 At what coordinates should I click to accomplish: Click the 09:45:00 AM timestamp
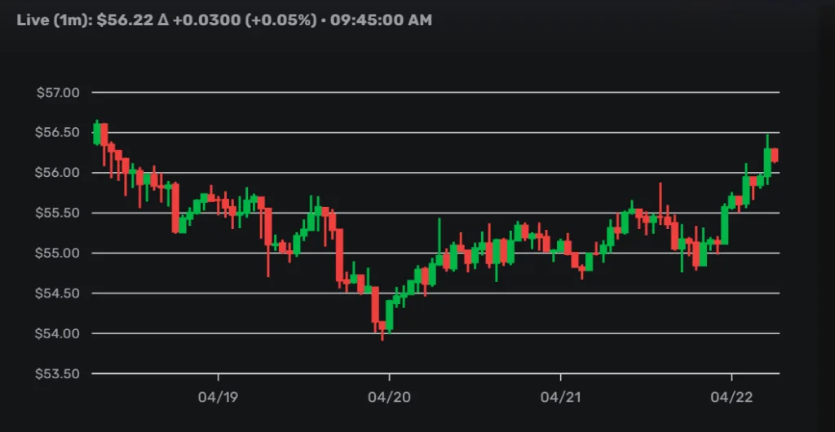(381, 20)
